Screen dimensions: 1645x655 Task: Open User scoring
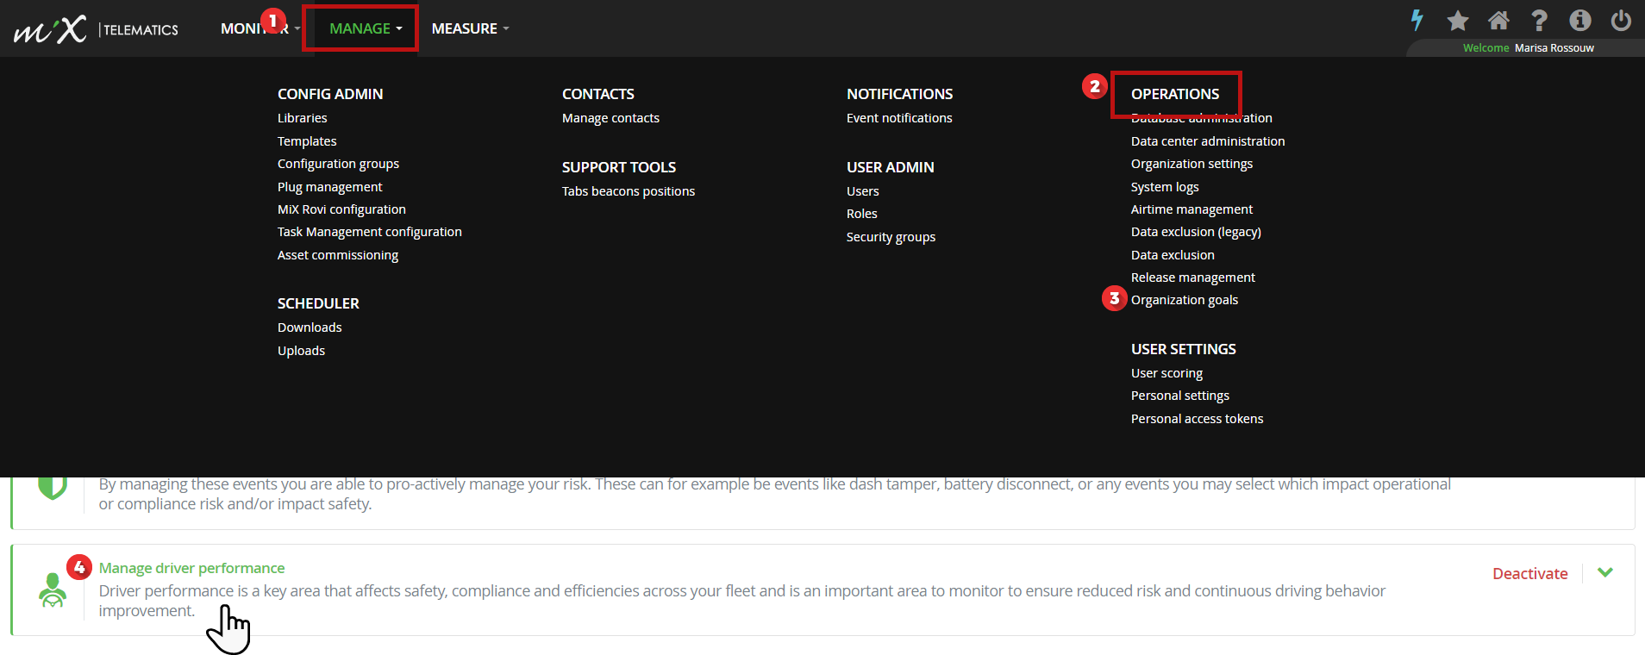1167,373
